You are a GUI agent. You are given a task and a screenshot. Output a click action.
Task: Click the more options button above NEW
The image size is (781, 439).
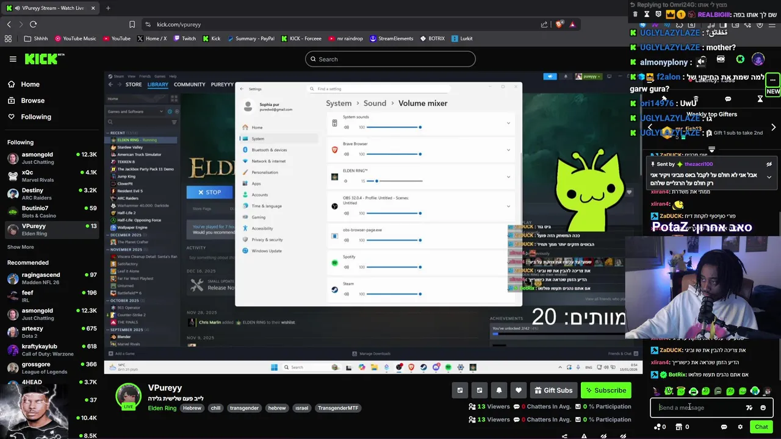pyautogui.click(x=773, y=80)
